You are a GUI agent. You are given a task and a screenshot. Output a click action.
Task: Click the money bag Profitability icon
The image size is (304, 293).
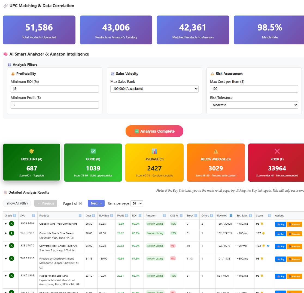tap(13, 74)
